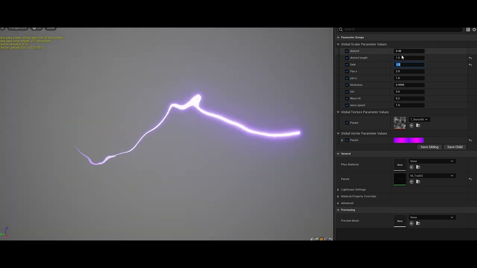
Task: Expand Material Property Overrides
Action: point(338,197)
